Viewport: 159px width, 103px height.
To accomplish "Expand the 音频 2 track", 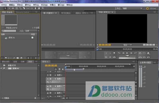I will [55, 93].
